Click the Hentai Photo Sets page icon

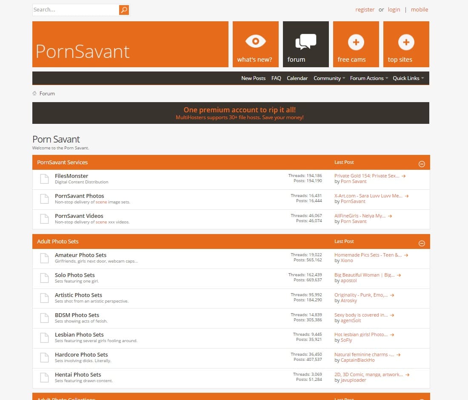(x=45, y=377)
